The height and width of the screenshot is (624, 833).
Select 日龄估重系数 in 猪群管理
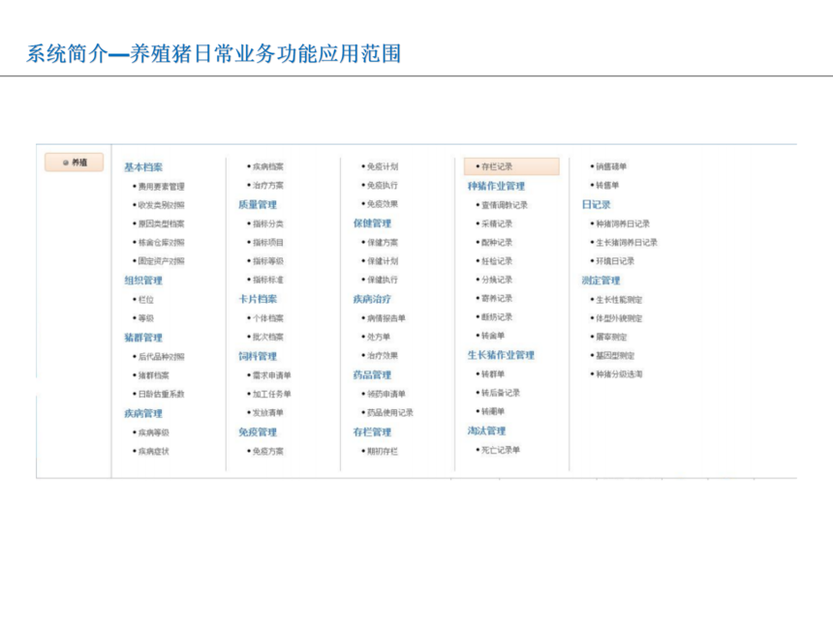161,394
